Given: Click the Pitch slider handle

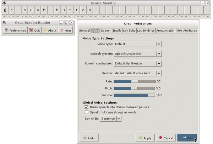Looking at the screenshot, I should 134,88.
